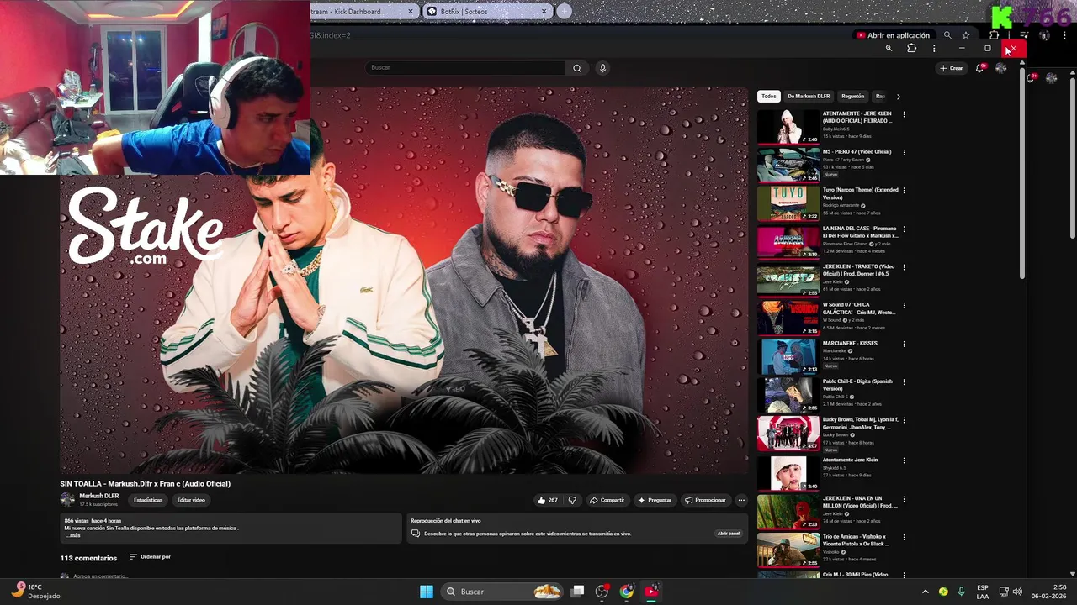
Task: Click the Preguntar button
Action: 655,500
